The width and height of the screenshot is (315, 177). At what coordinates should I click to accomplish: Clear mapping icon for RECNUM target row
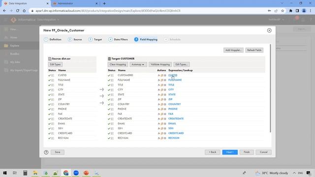pos(165,138)
